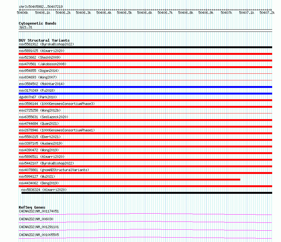Viewport: 281px width, 242px height.
Task: Open variant nsv470561 (Jakobsson2008)
Action: (x=43, y=64)
